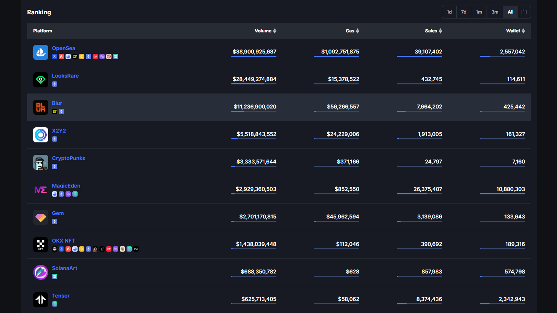This screenshot has height=313, width=557.
Task: Select the 3m time range tab
Action: tap(495, 12)
